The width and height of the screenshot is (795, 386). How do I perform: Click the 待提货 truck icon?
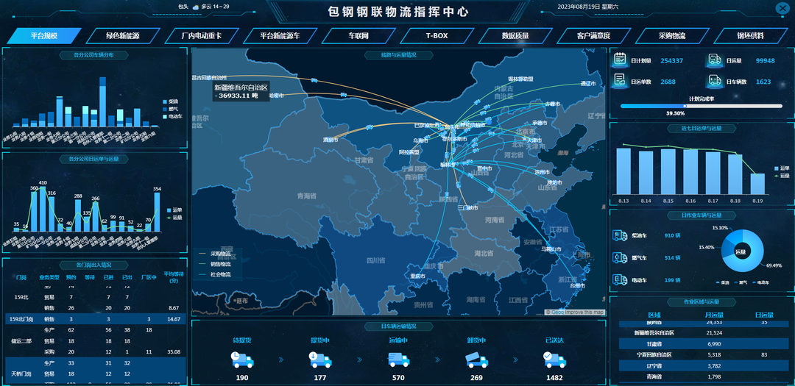coord(241,359)
